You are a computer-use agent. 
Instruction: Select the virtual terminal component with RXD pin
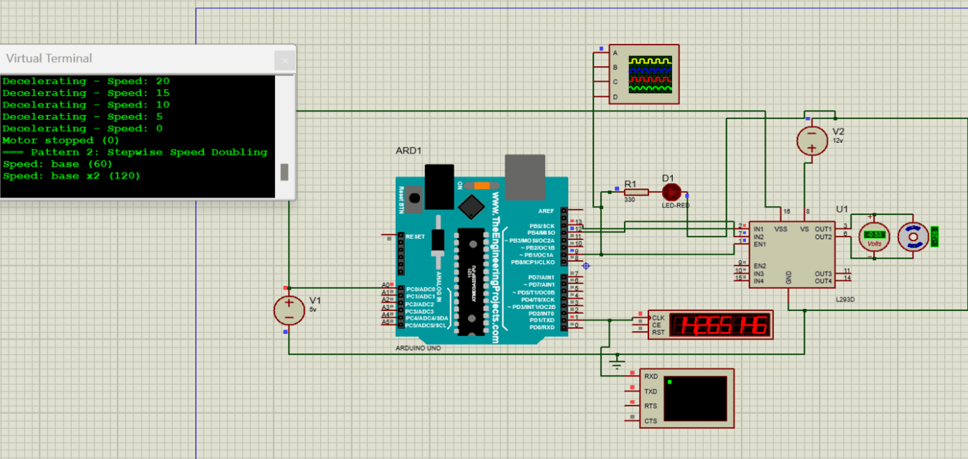coord(687,399)
